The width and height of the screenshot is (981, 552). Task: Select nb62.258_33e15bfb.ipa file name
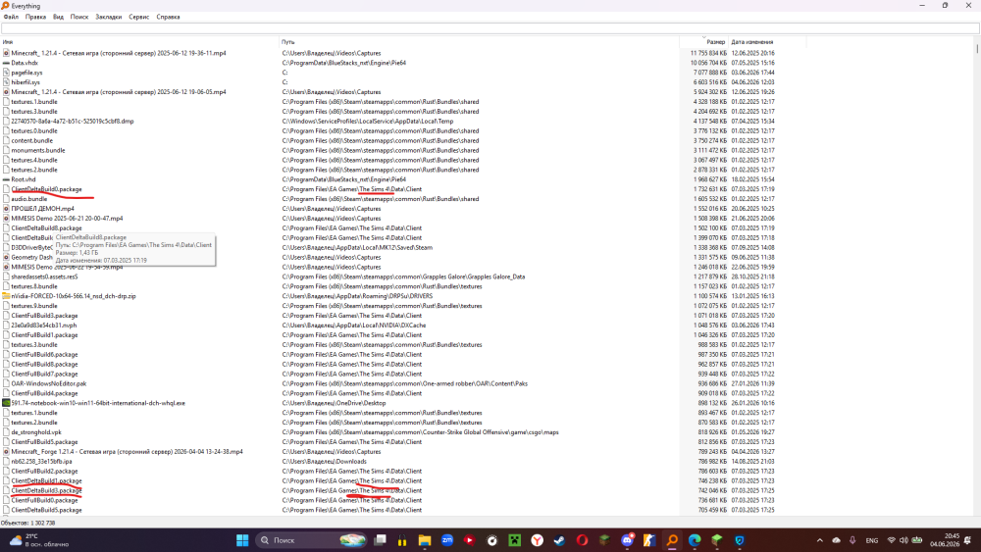41,462
